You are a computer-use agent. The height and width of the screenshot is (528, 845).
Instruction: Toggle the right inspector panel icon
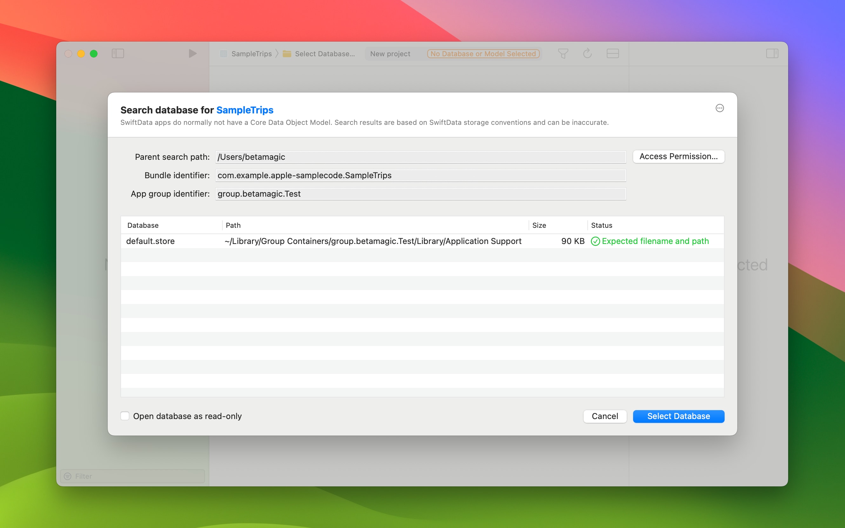pos(772,53)
